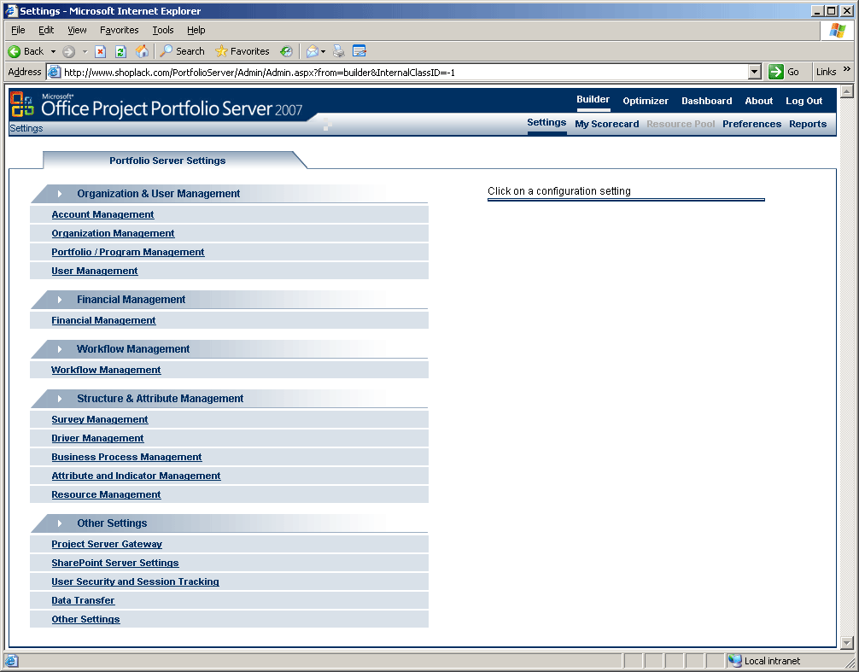This screenshot has height=672, width=859.
Task: Toggle the Other Settings section header arrow
Action: coord(60,523)
